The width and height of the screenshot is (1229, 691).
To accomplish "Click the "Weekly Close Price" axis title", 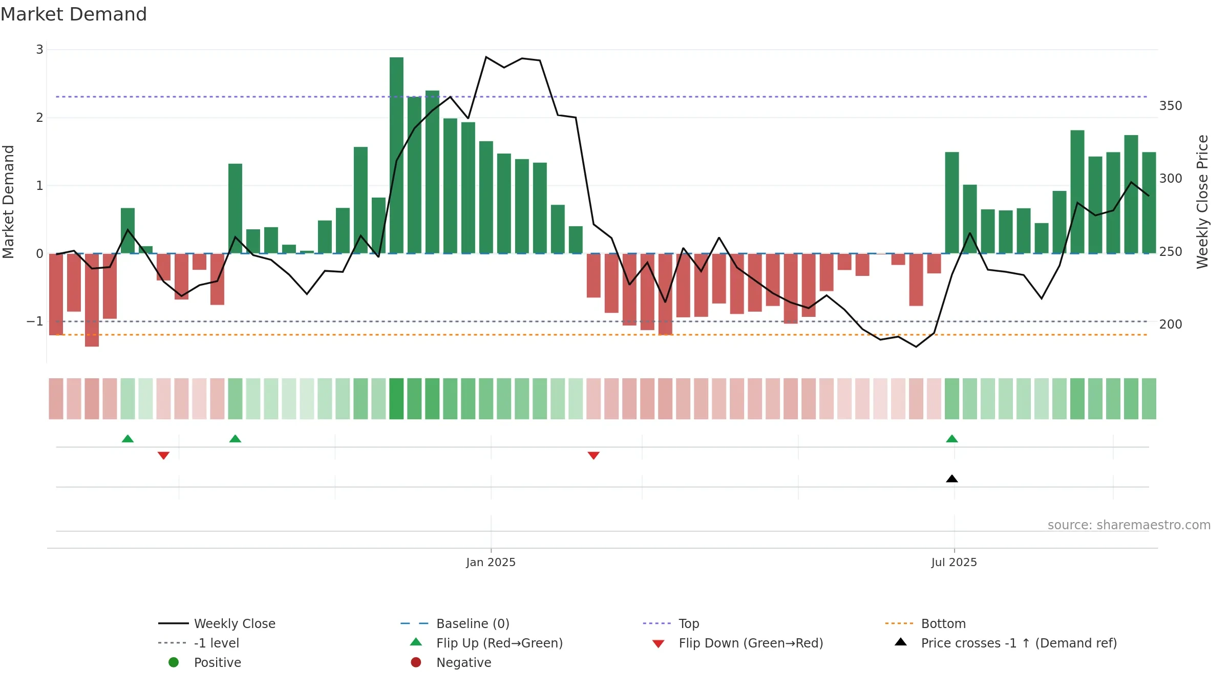I will click(x=1202, y=202).
